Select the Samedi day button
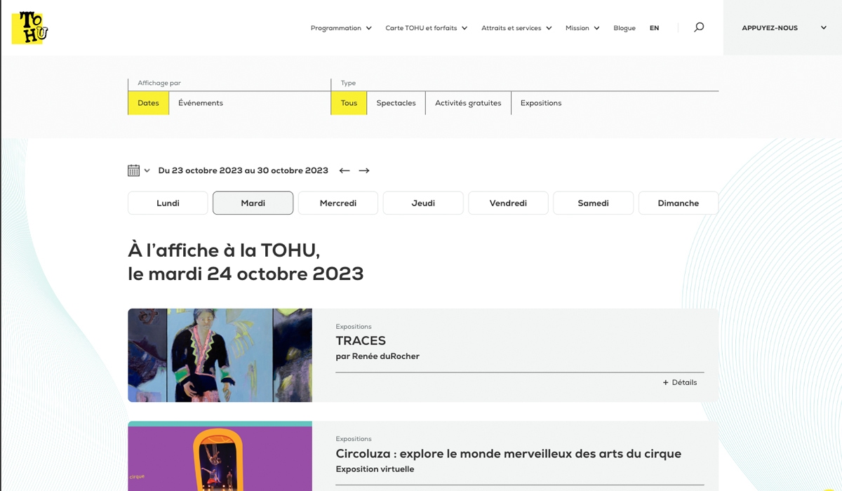 point(593,203)
